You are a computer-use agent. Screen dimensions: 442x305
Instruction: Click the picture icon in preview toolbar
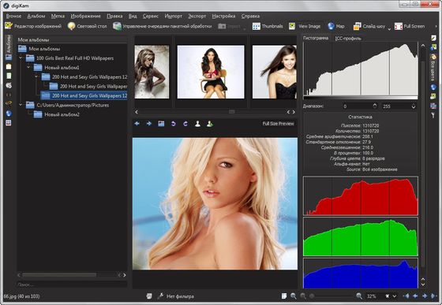(161, 124)
